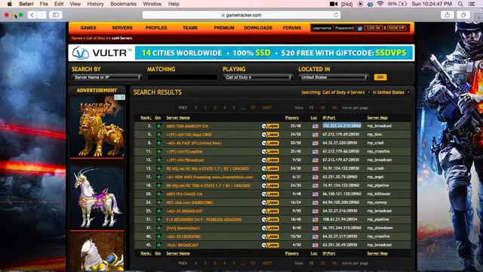
Task: Open the FORUMS navigation tab
Action: (x=292, y=28)
